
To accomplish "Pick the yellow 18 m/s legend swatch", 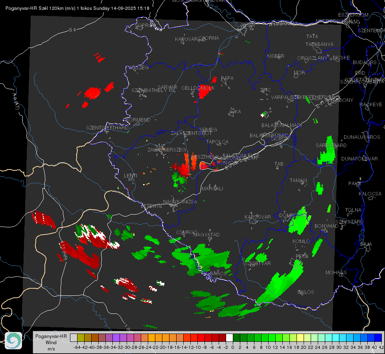I will click(x=300, y=337).
